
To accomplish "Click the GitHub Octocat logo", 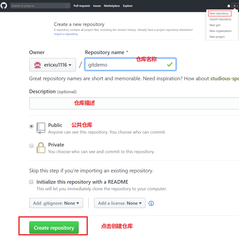I will coord(4,5).
